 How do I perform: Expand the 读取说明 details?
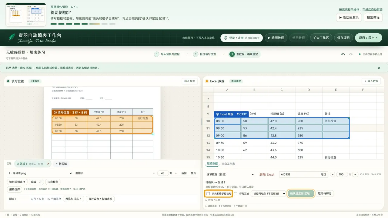click(226, 206)
